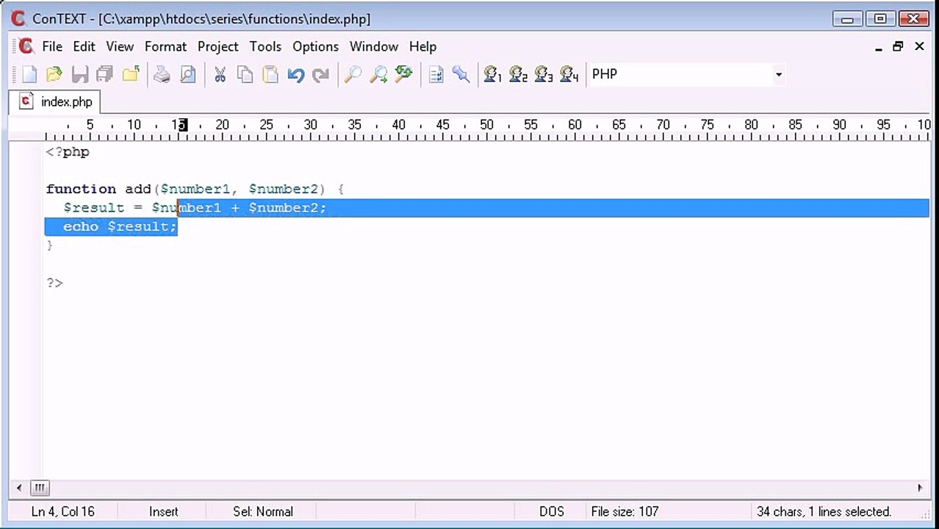Click the 'function add' code line
The width and height of the screenshot is (939, 529).
point(195,190)
